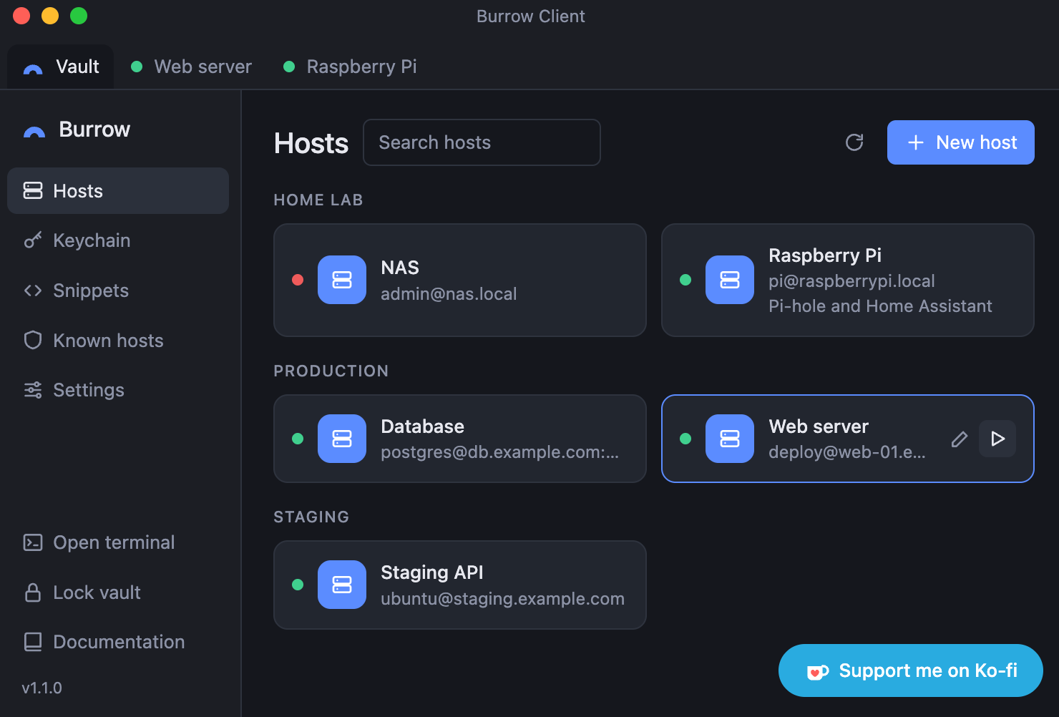Open the Raspberry Pi host card

848,280
